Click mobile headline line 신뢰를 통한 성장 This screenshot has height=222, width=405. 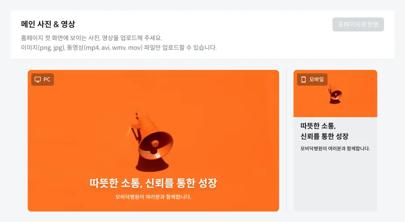pyautogui.click(x=324, y=136)
